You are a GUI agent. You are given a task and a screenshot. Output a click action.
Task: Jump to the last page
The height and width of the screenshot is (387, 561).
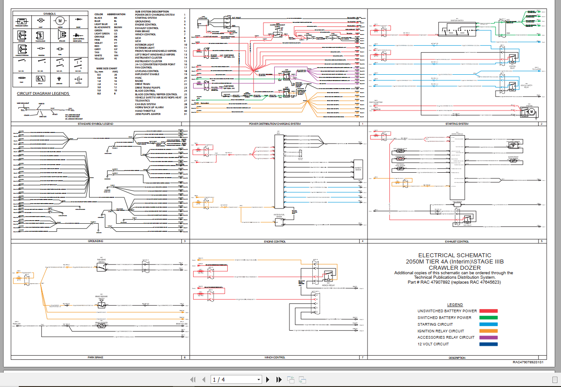tap(279, 380)
